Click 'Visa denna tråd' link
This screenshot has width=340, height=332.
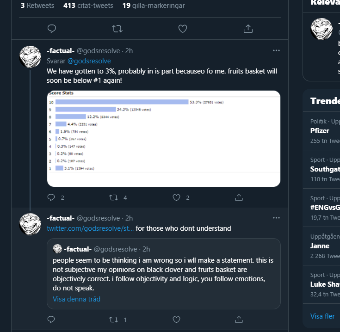coord(76,299)
